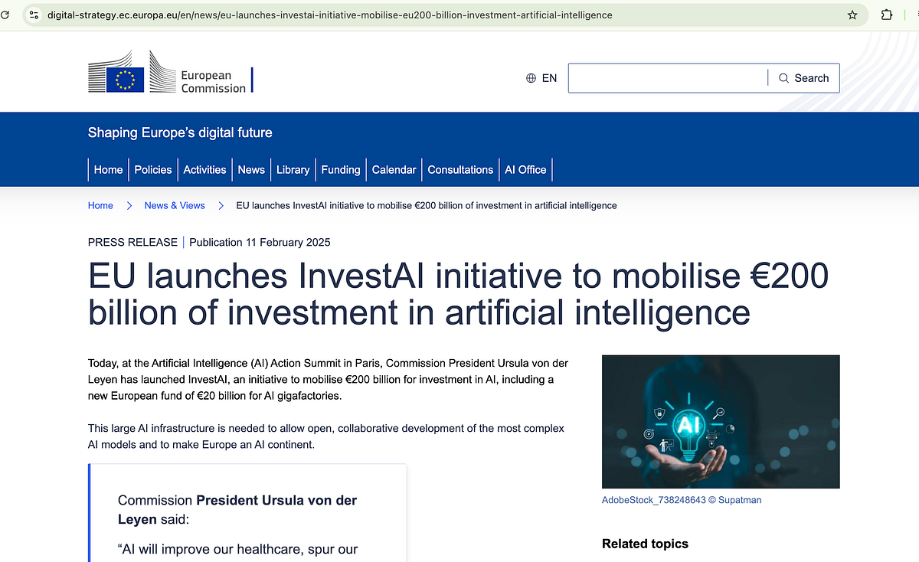The width and height of the screenshot is (919, 562).
Task: Click the AI lightbulb article image
Action: [720, 421]
